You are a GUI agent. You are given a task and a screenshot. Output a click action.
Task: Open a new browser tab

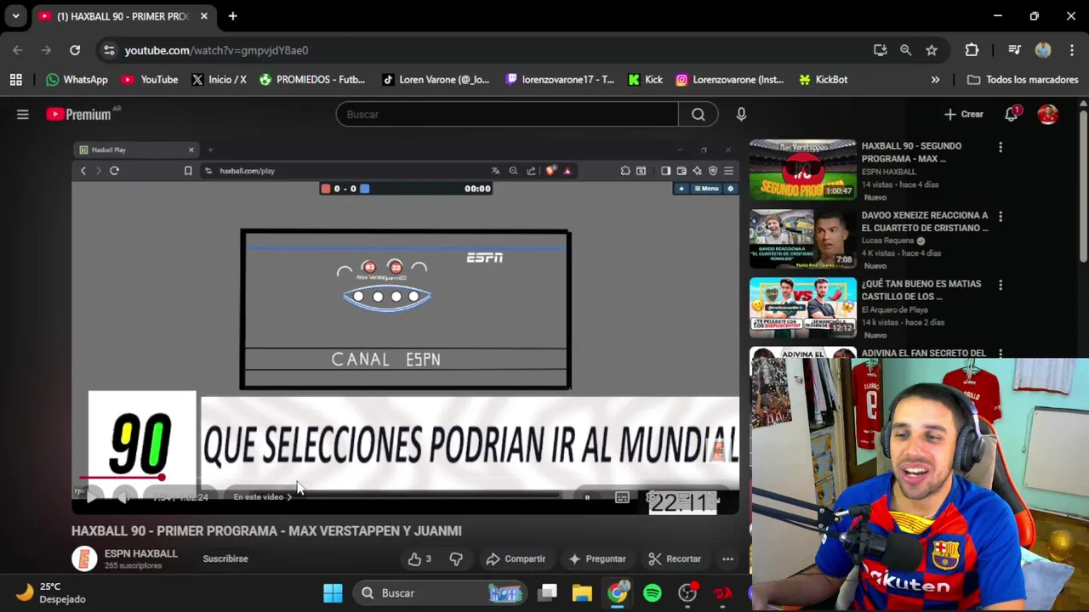tap(232, 16)
